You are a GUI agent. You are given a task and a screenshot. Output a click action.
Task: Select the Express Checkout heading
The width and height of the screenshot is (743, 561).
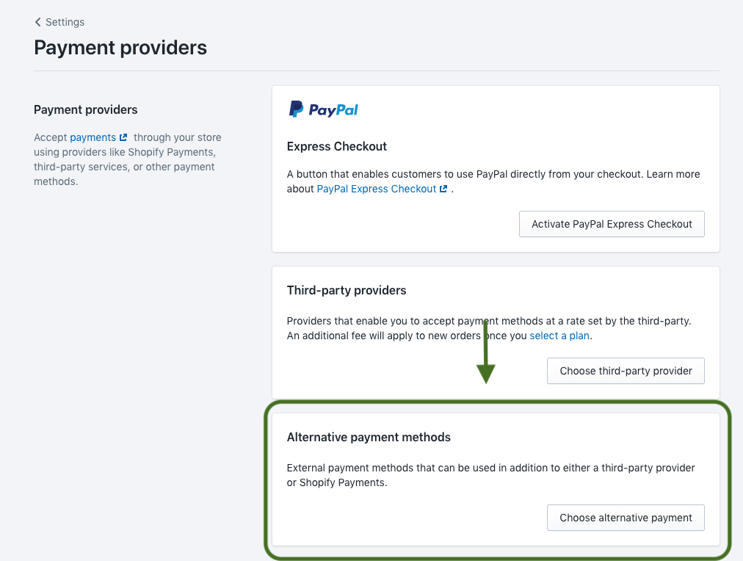pyautogui.click(x=337, y=146)
